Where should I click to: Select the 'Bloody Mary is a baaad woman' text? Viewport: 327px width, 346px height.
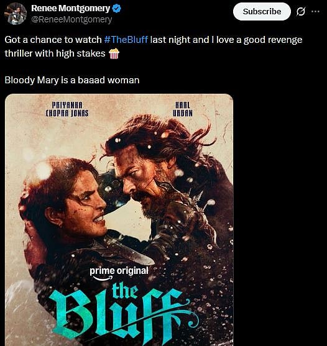72,80
